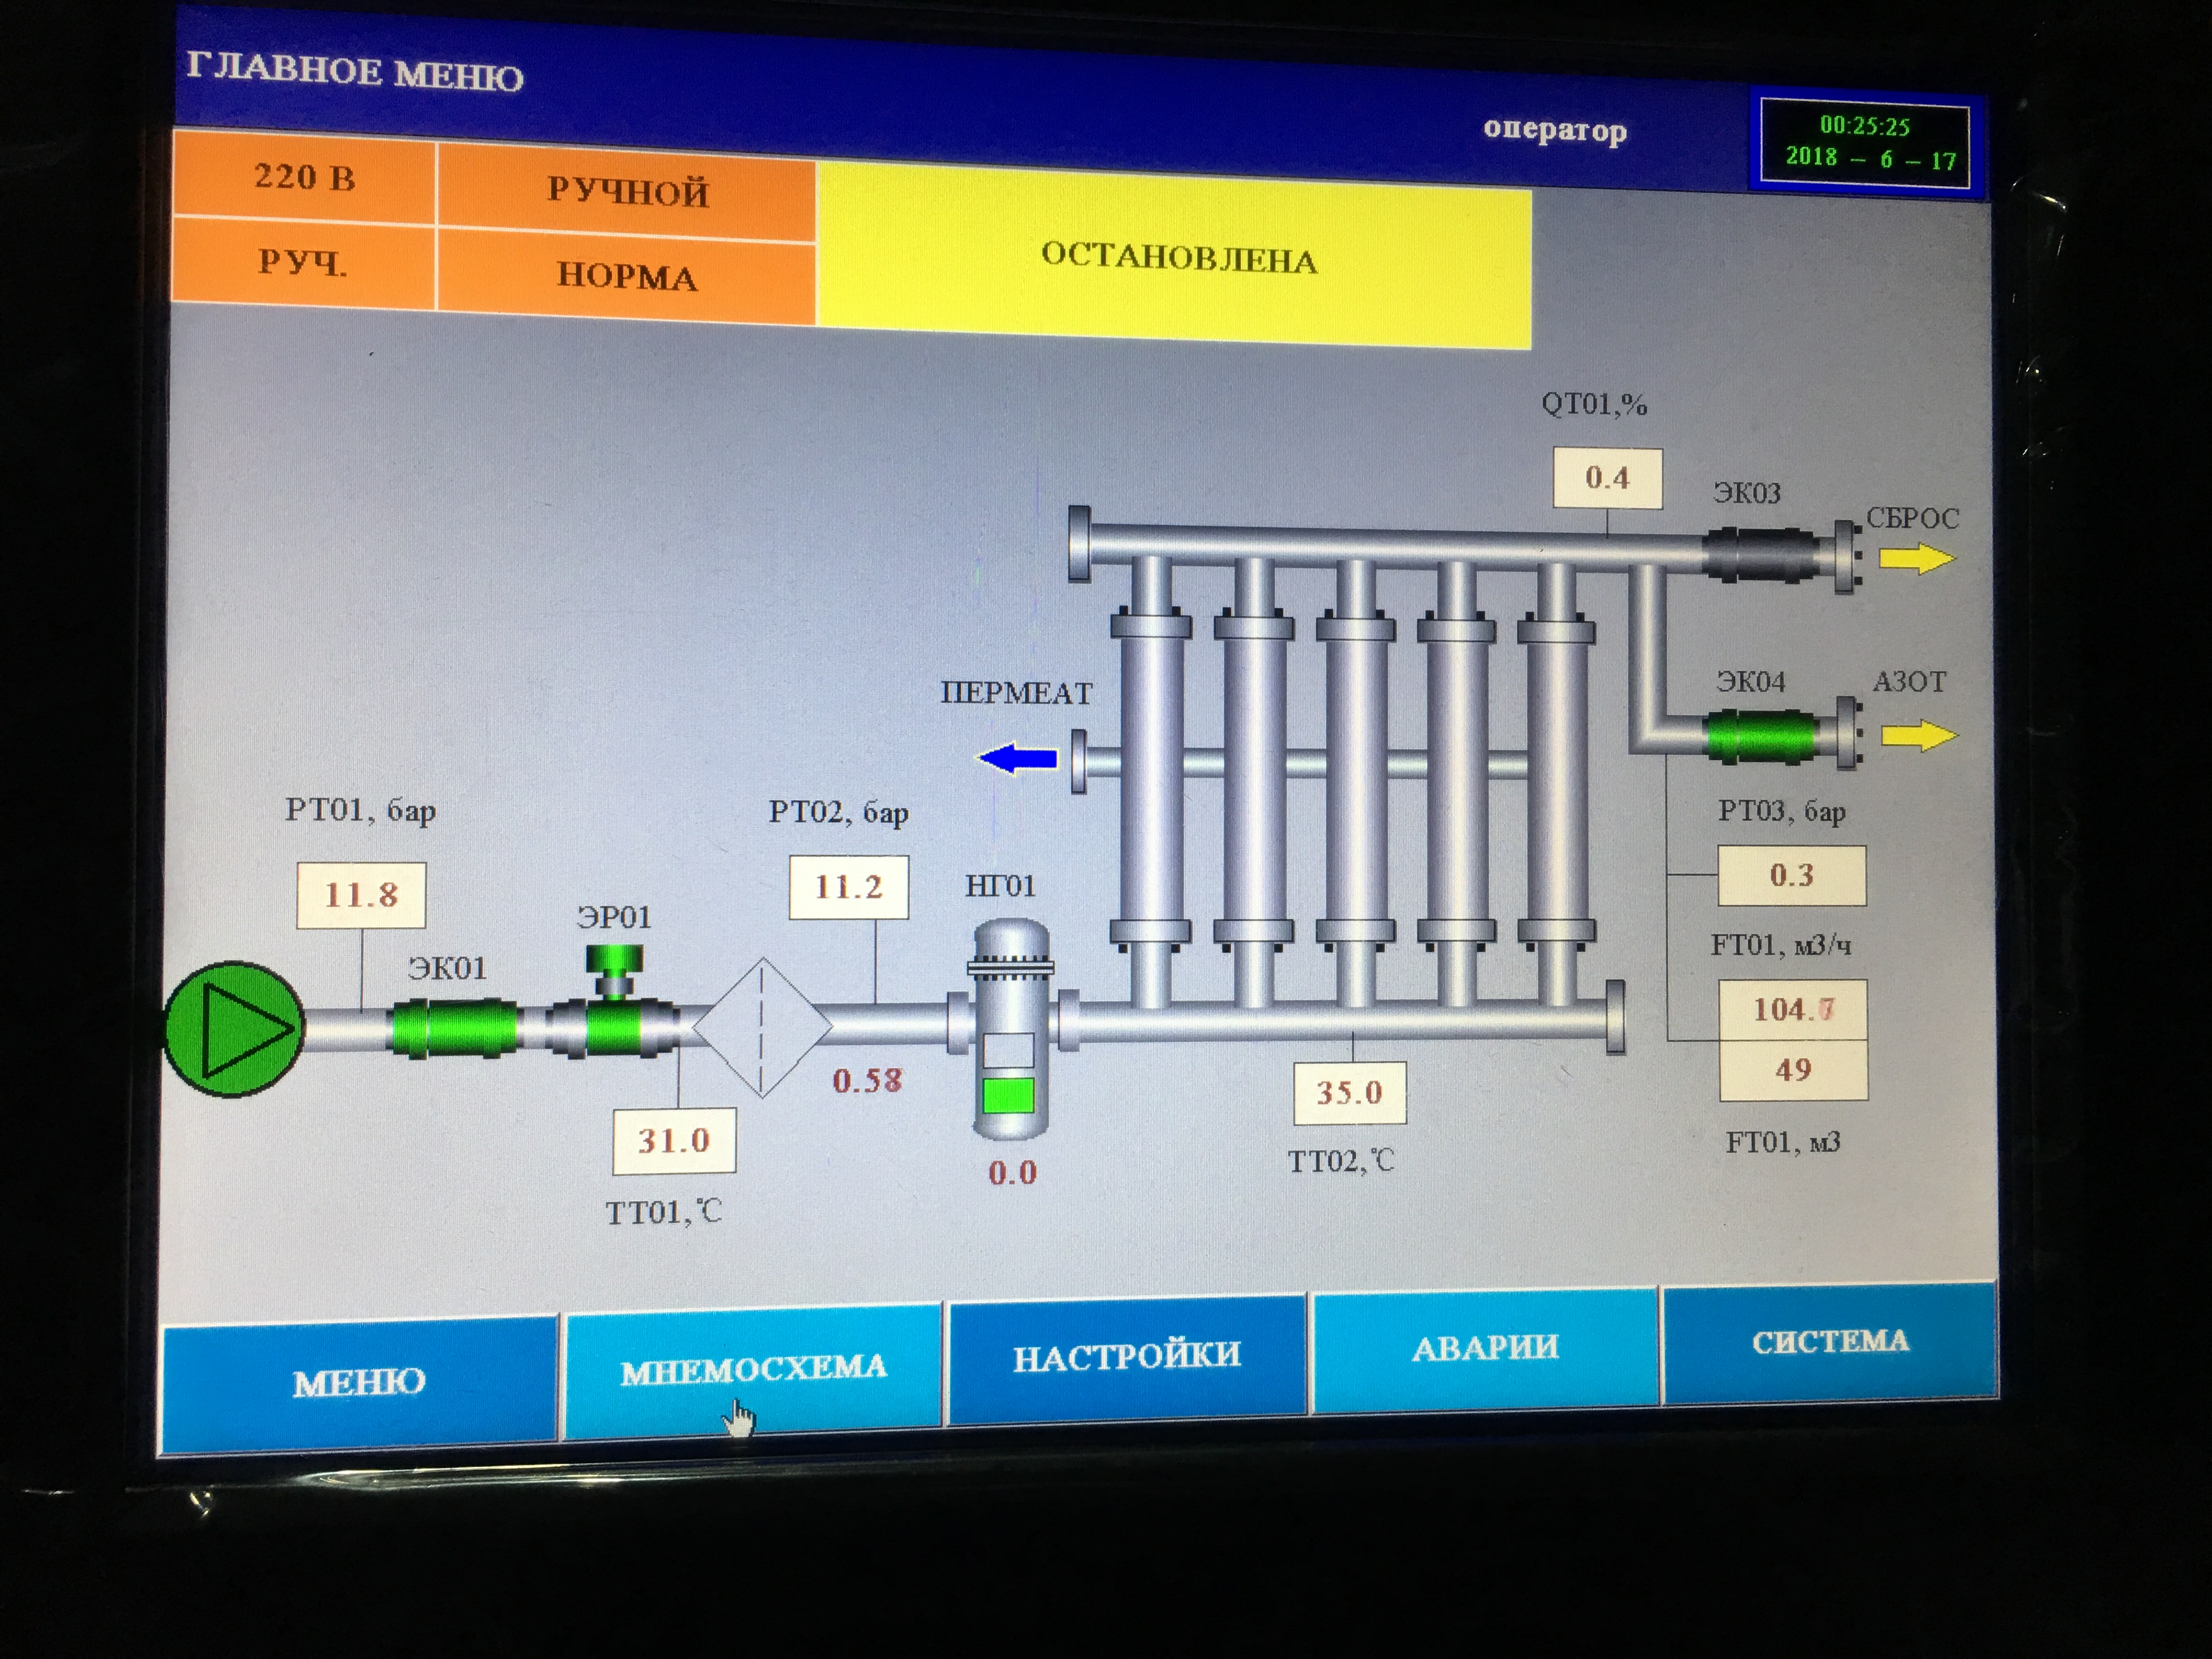Open the ЭР01 regulator valve

[613, 1005]
